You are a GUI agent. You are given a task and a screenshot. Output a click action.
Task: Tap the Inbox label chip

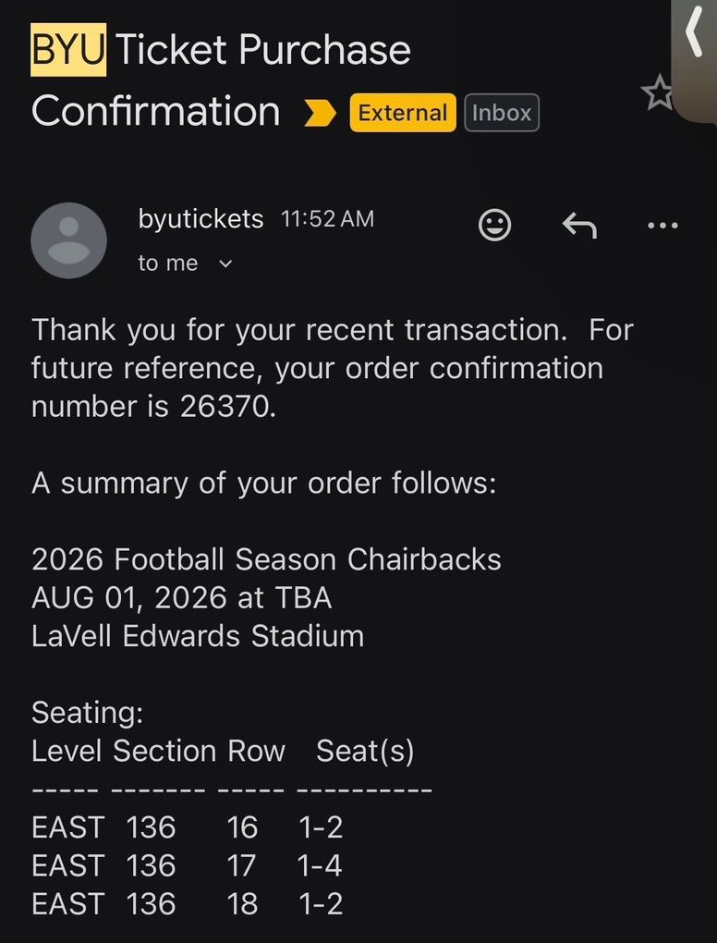click(501, 113)
